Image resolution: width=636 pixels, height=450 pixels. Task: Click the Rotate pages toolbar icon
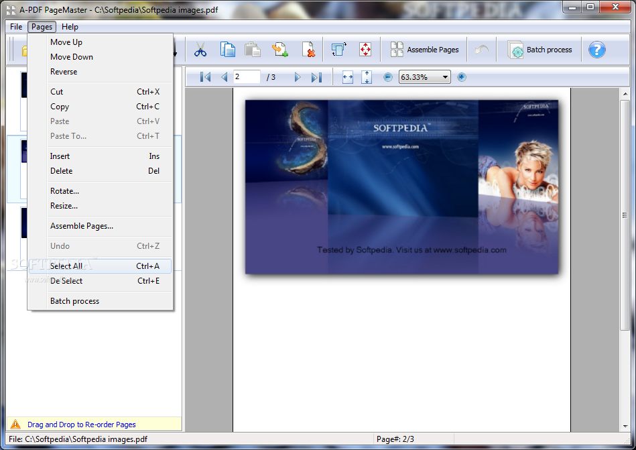(x=339, y=50)
